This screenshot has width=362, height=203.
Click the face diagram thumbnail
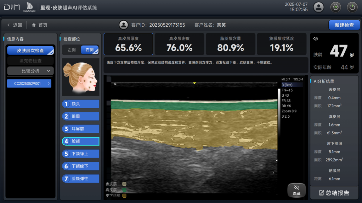[81, 77]
